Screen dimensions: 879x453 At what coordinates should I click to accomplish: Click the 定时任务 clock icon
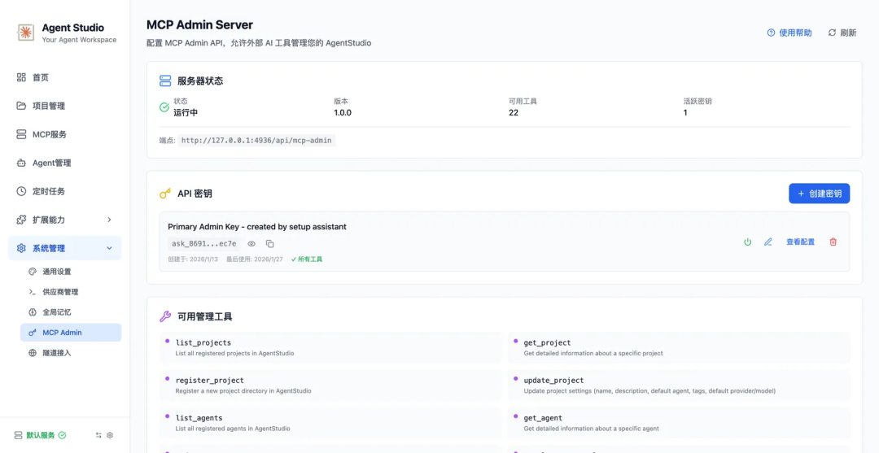tap(21, 191)
